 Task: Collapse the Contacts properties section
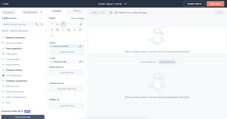(x=3, y=81)
